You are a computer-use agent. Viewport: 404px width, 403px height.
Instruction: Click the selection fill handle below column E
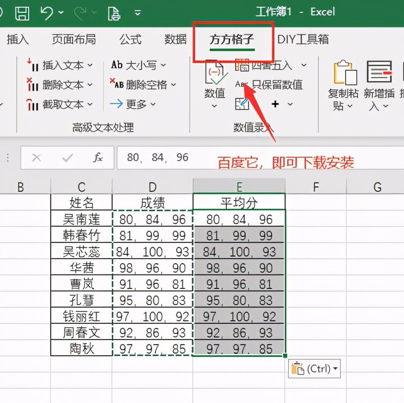click(285, 356)
